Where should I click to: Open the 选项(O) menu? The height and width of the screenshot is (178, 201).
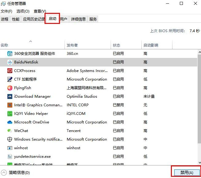[23, 11]
